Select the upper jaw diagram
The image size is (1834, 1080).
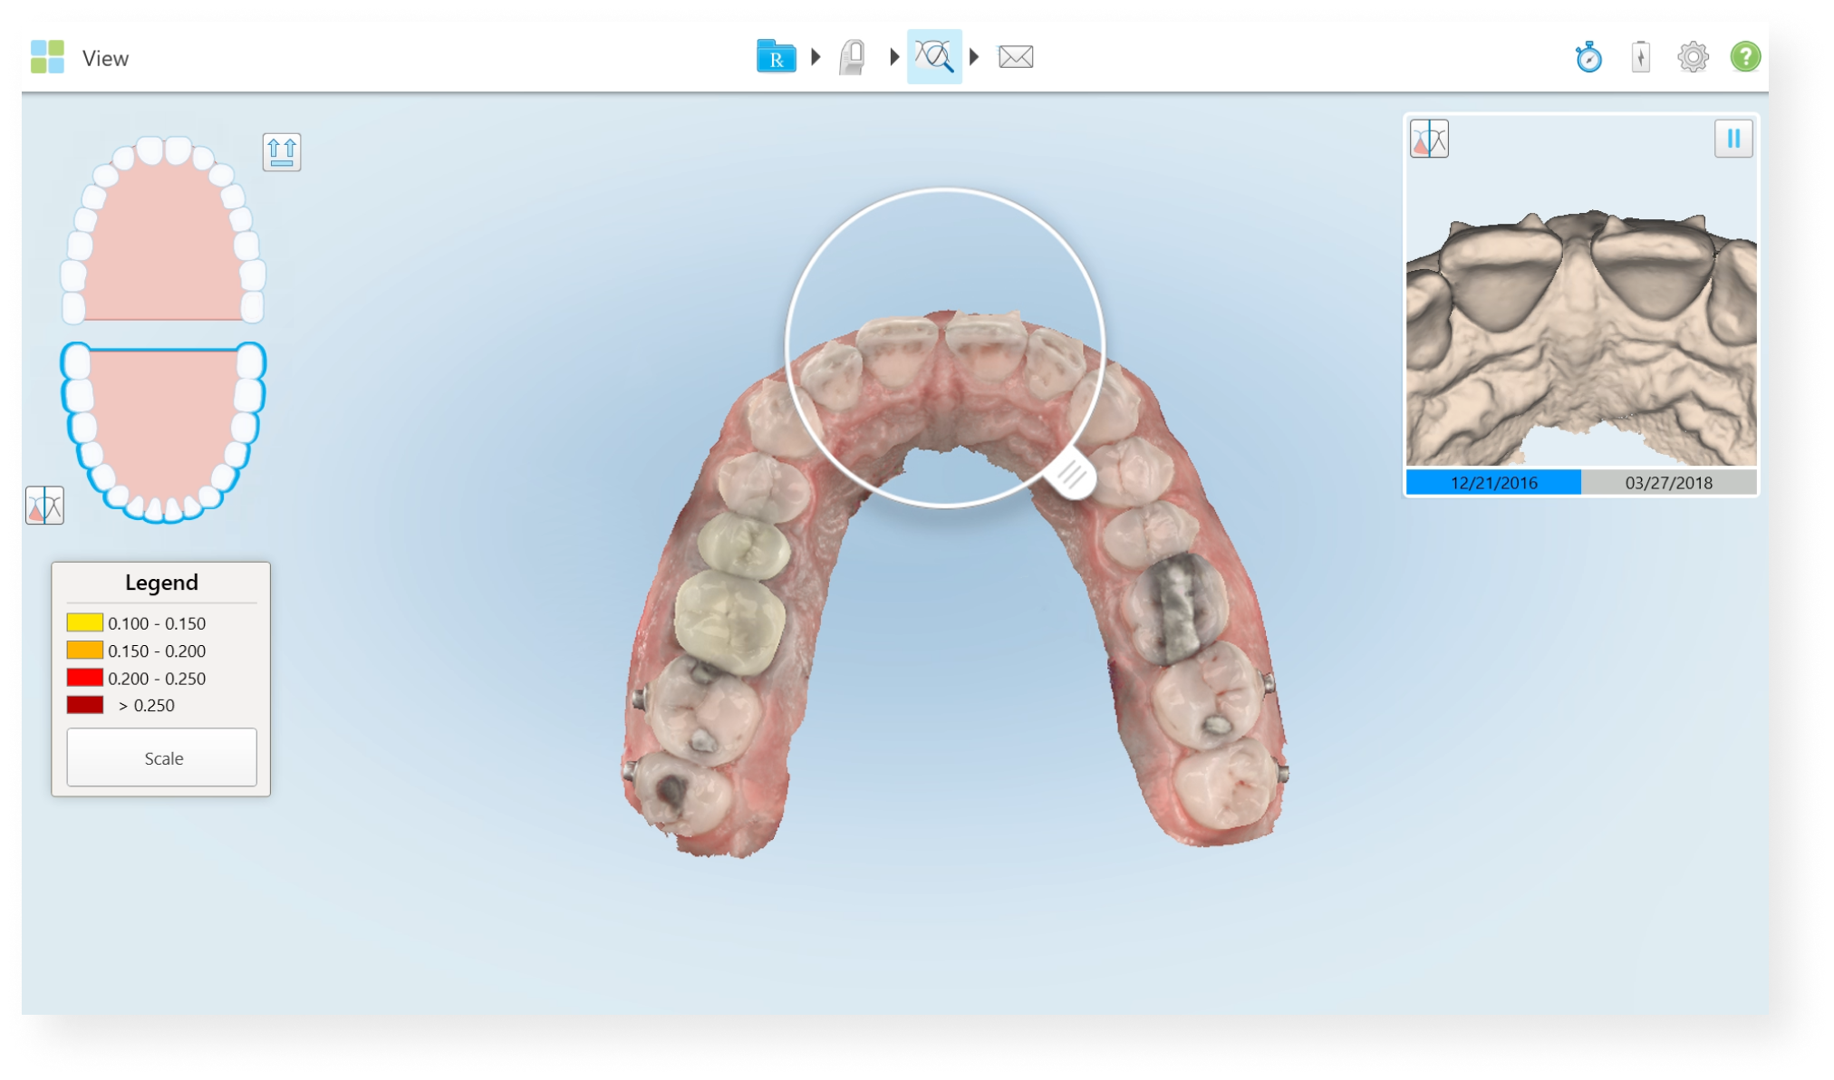pos(163,230)
